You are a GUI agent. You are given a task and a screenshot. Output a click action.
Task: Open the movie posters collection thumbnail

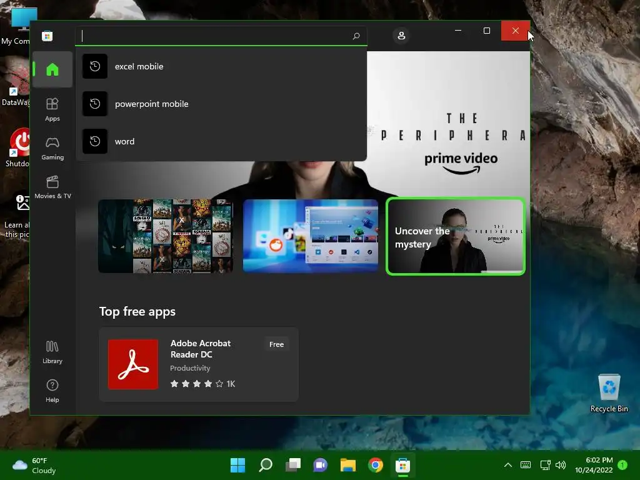pos(166,236)
